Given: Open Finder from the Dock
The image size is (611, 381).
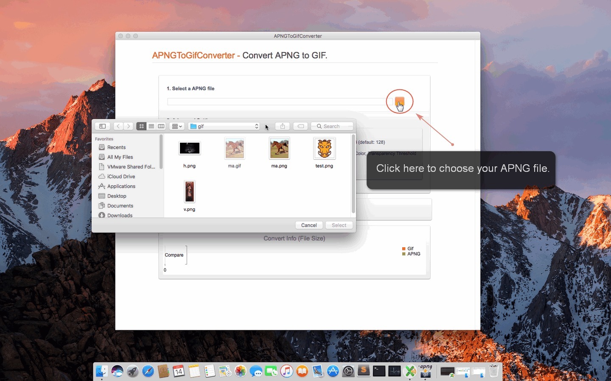Looking at the screenshot, I should click(x=101, y=371).
